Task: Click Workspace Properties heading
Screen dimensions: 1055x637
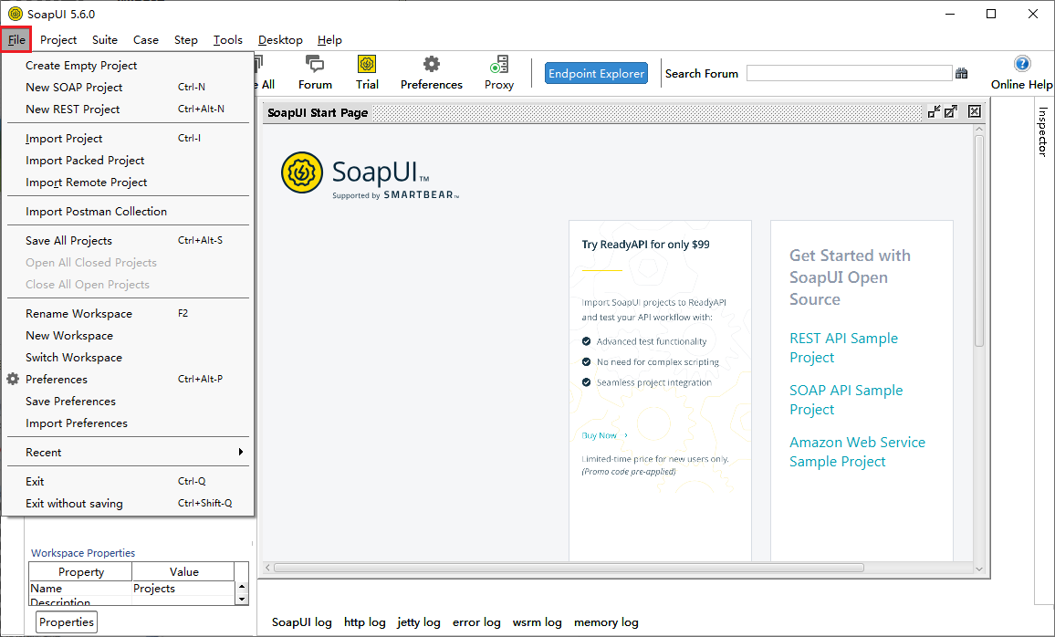Action: [x=83, y=553]
